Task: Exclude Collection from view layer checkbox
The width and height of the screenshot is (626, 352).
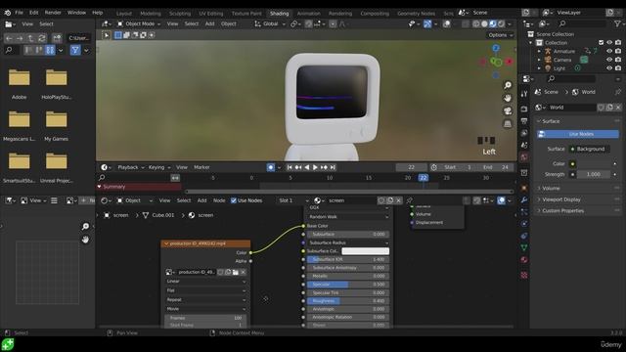Action: [601, 42]
